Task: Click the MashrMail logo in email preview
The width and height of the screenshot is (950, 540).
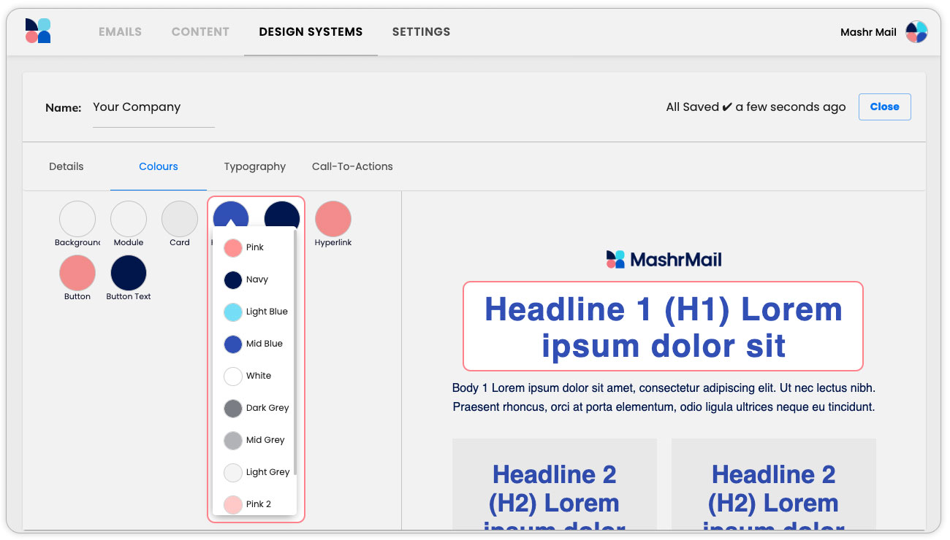Action: (x=664, y=259)
